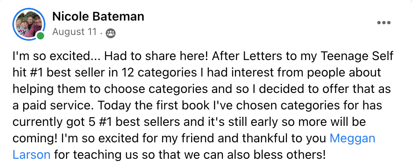Click the green online status dot
This screenshot has height=167, width=412.
point(40,36)
